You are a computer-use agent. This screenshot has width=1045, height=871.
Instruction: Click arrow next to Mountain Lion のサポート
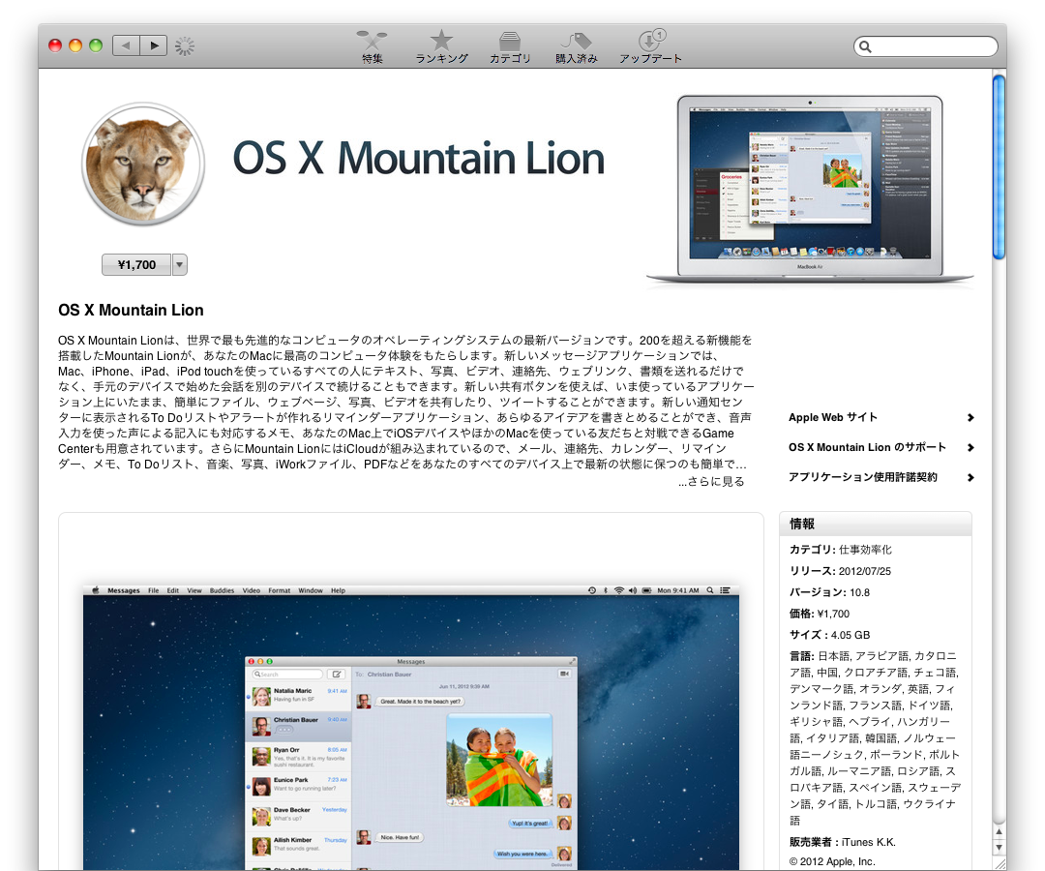[970, 448]
